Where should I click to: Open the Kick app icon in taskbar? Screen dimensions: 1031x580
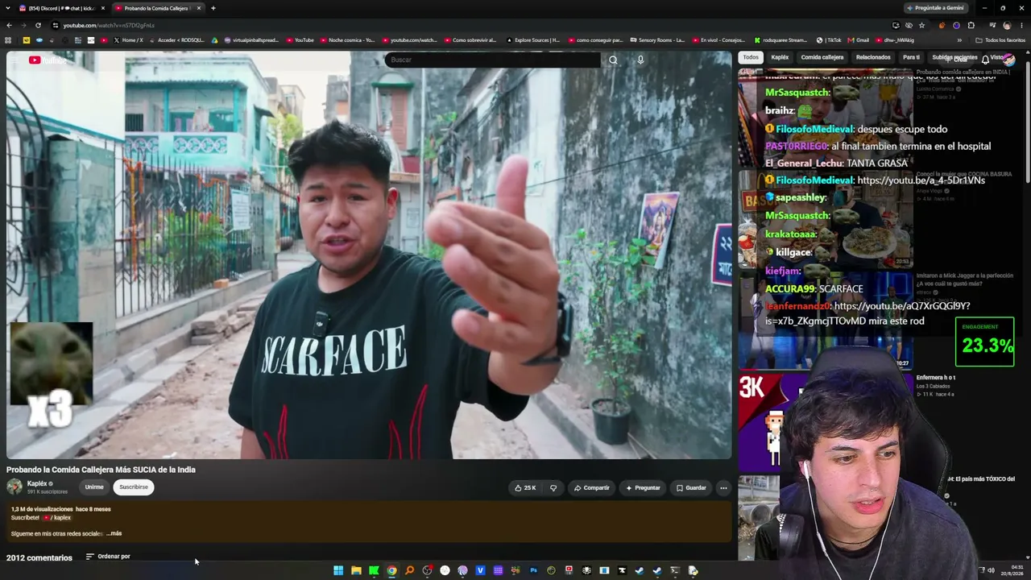pos(374,570)
